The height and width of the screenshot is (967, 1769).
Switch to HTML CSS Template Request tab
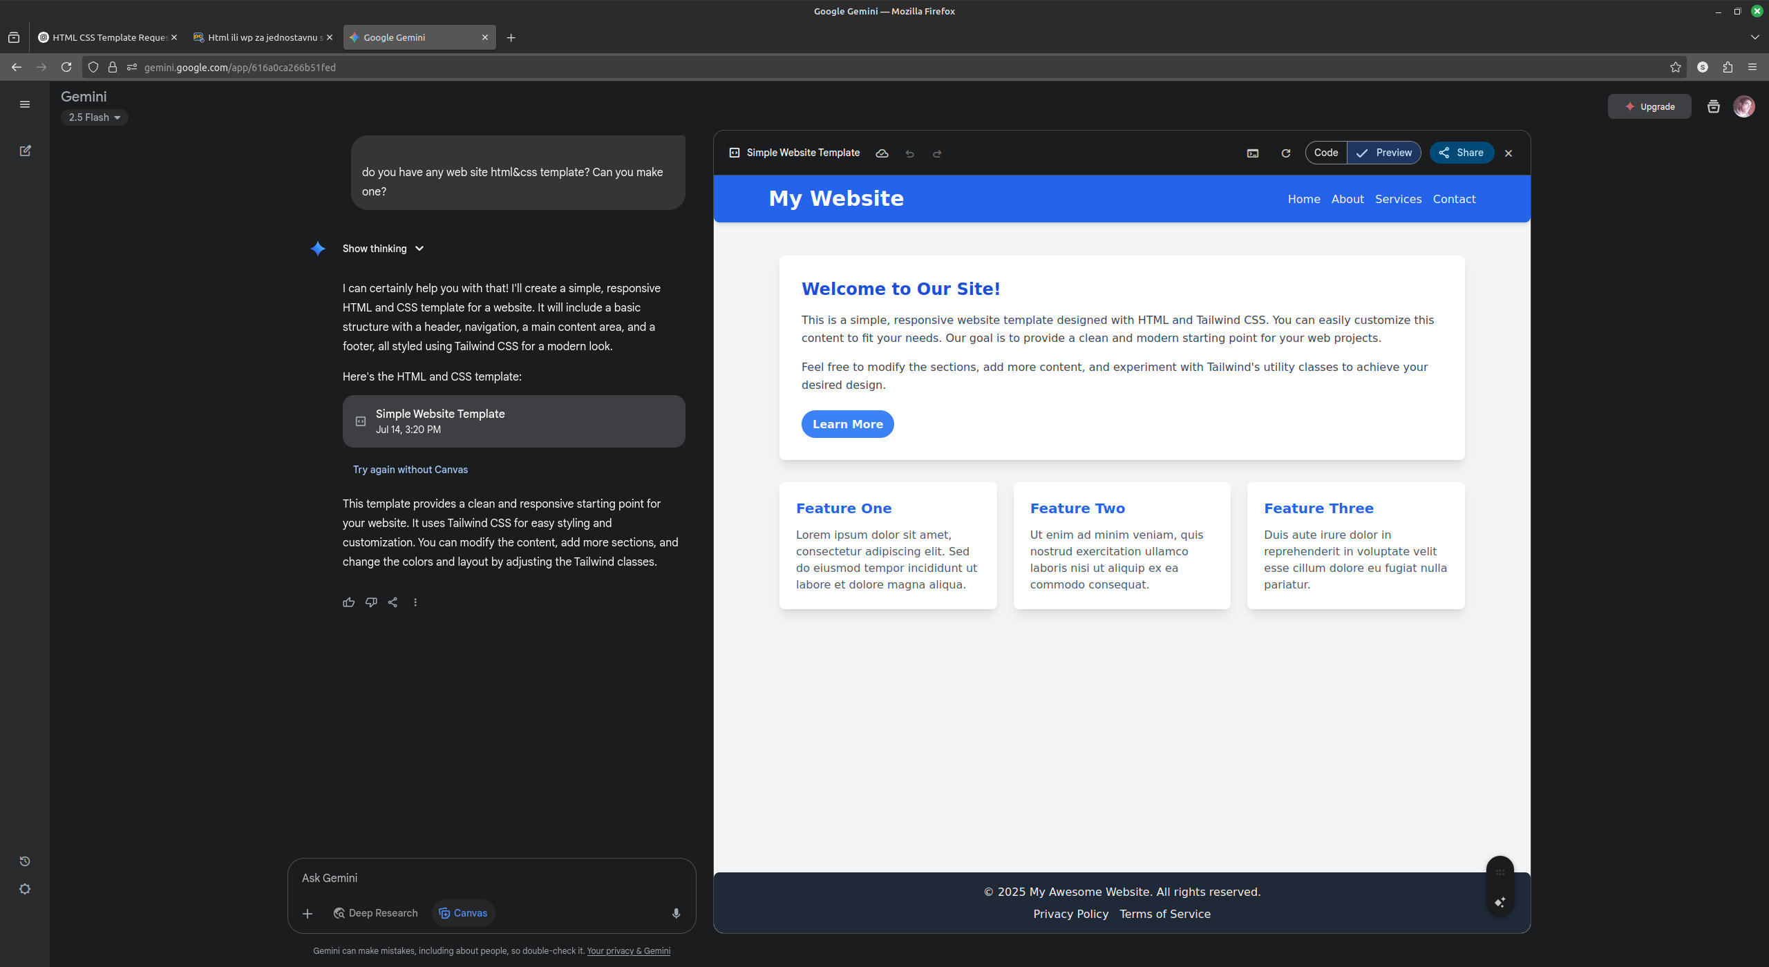[107, 37]
